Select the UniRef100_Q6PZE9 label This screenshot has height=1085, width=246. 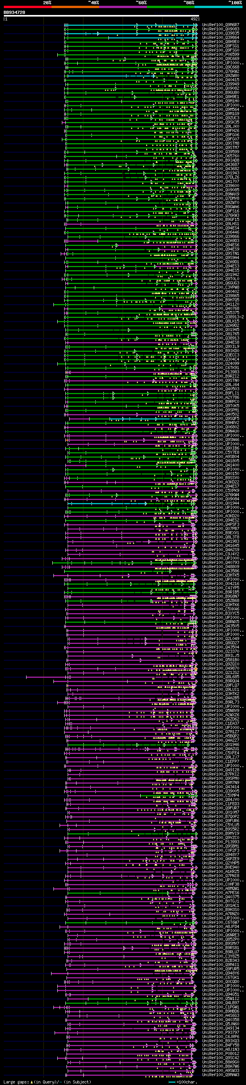click(220, 859)
